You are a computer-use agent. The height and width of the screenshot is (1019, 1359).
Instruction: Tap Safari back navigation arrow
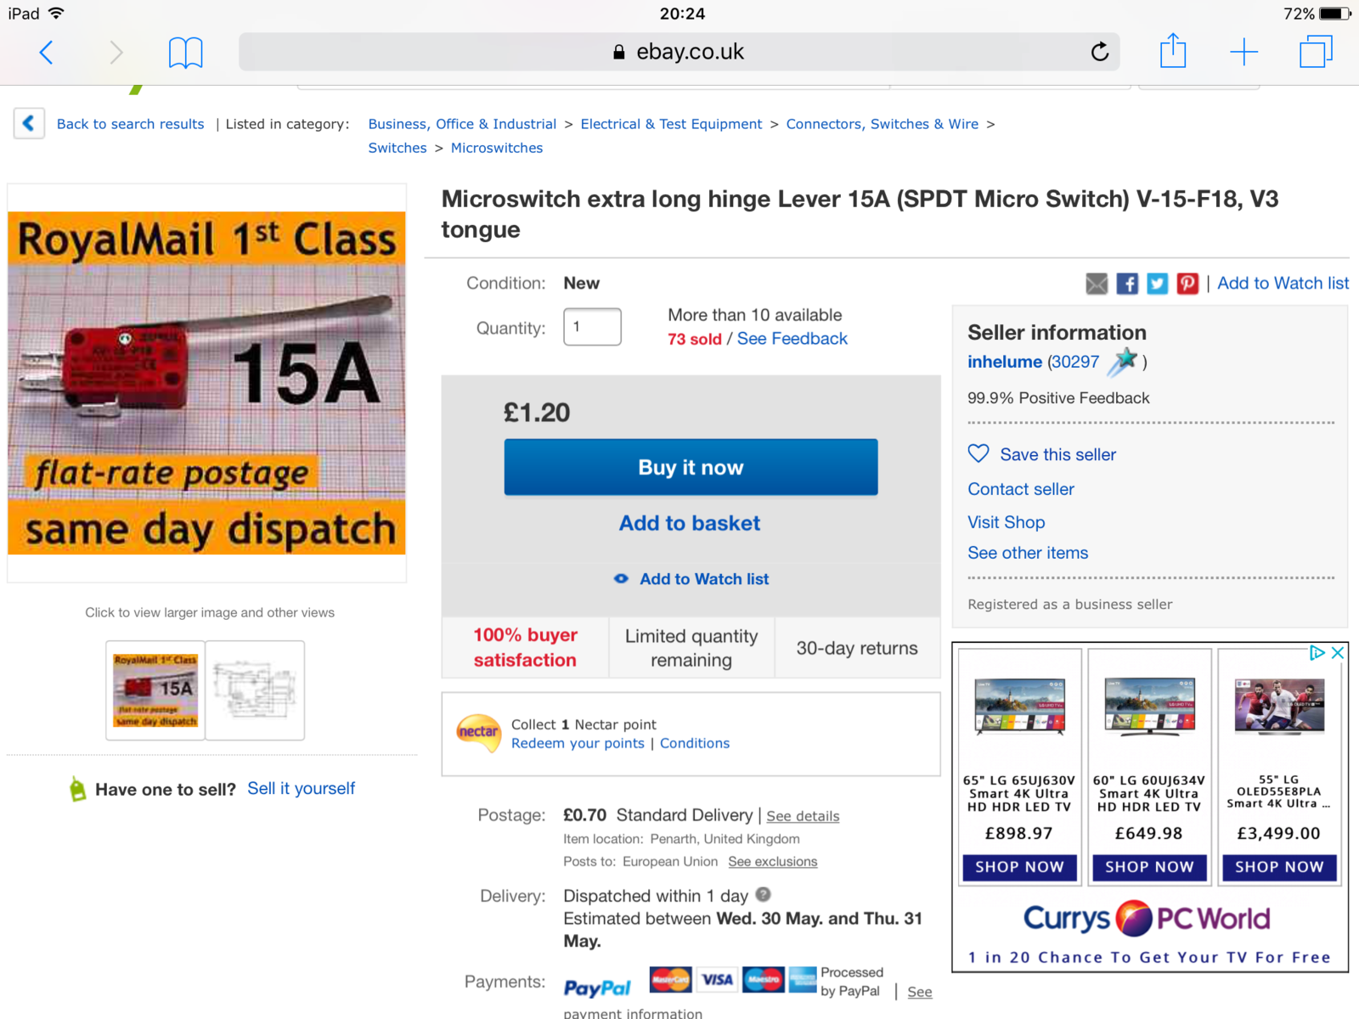[47, 53]
